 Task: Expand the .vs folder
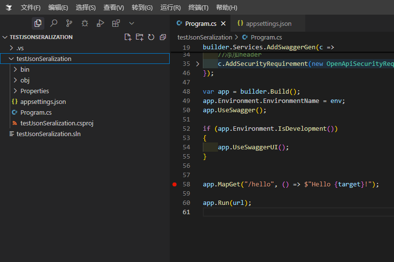(x=20, y=48)
